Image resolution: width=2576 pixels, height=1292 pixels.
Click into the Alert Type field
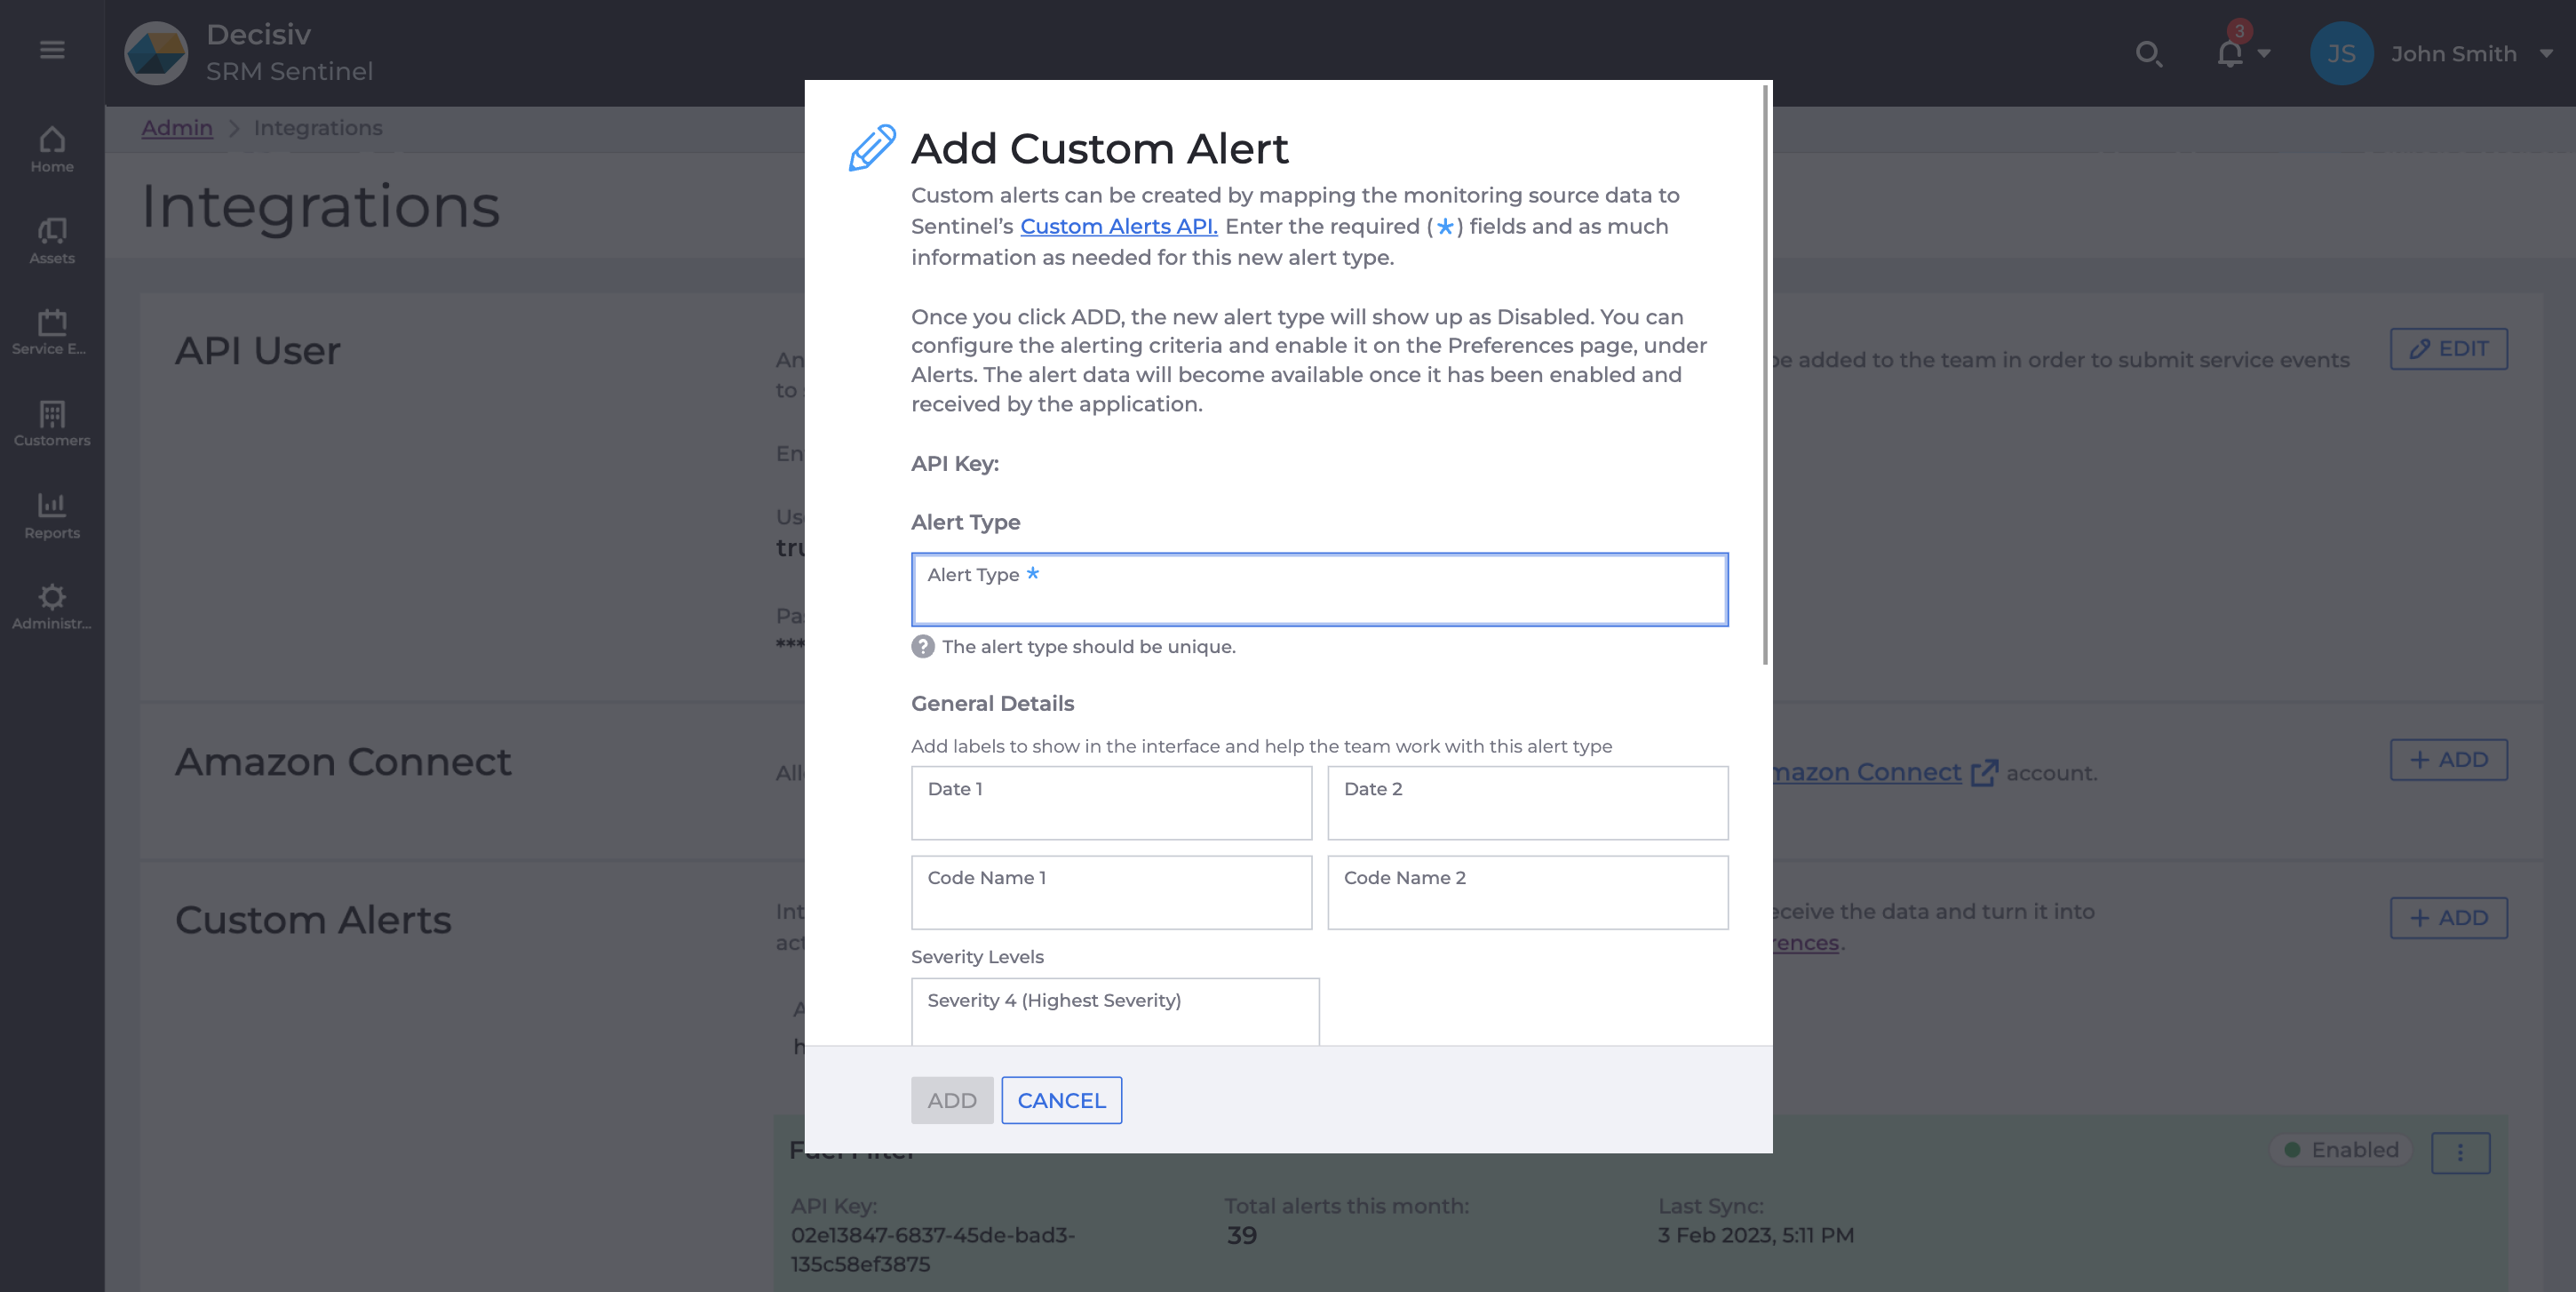click(1318, 590)
